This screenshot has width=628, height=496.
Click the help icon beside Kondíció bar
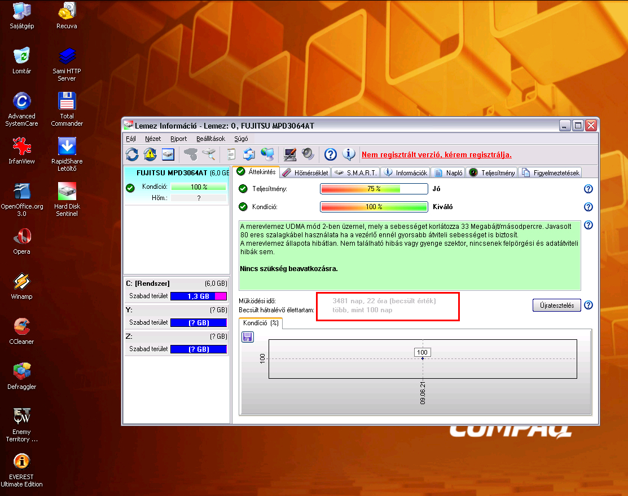coord(589,207)
